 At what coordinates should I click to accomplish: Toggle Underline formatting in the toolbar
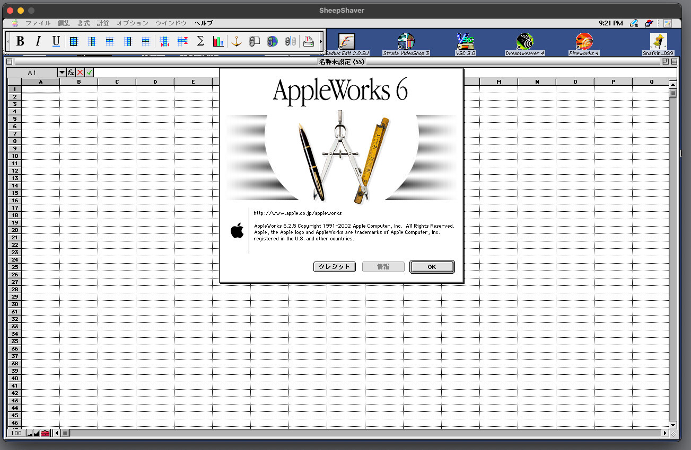[x=56, y=41]
